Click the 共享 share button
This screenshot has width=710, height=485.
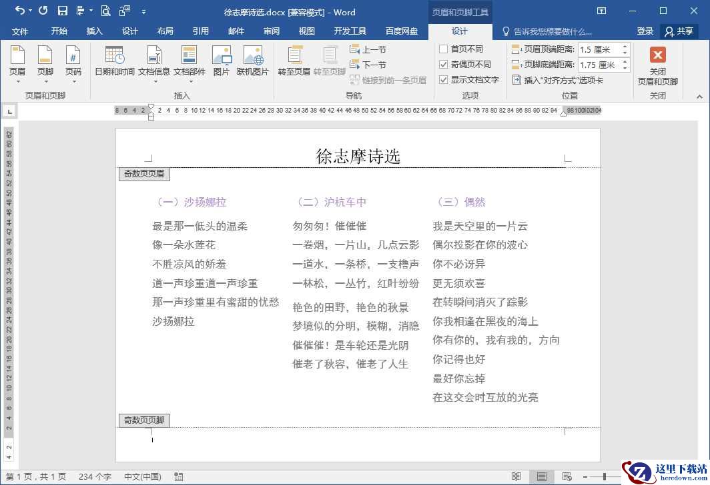679,31
